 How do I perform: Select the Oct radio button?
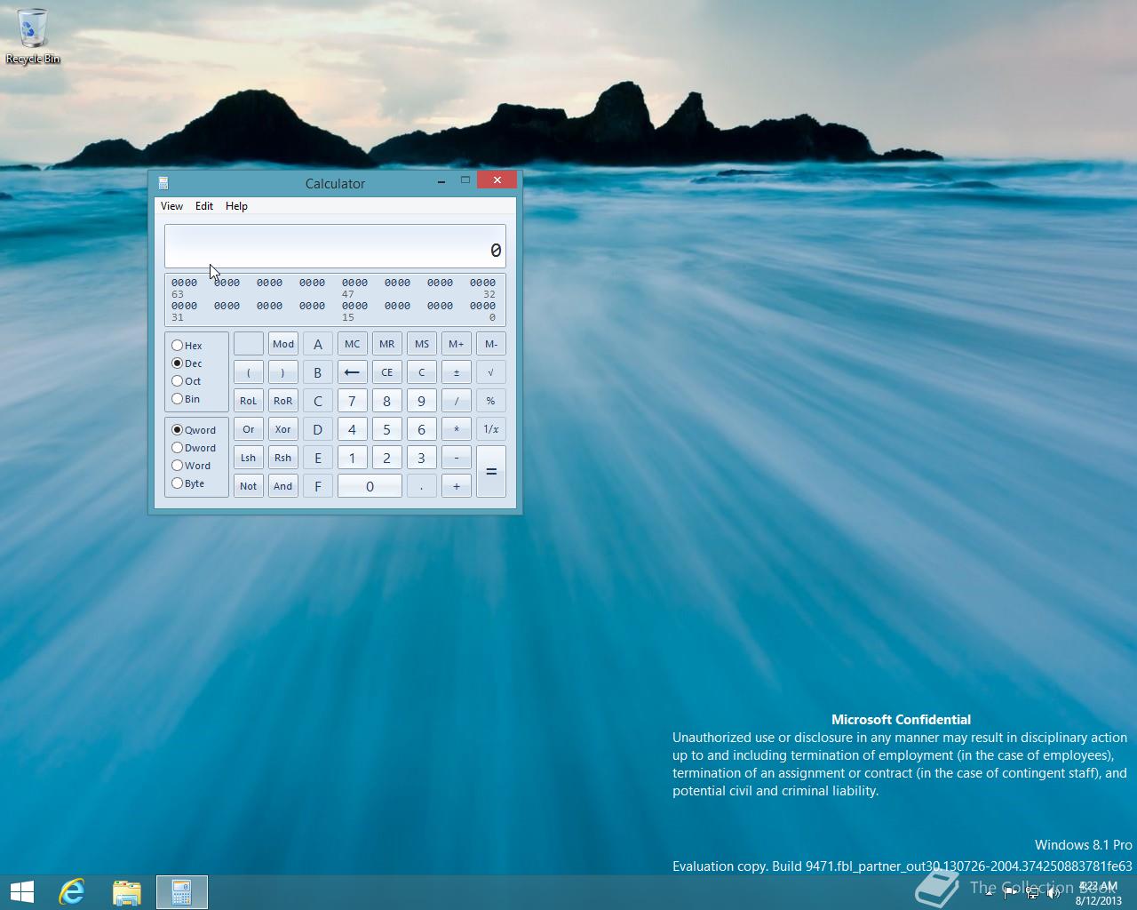[x=187, y=381]
